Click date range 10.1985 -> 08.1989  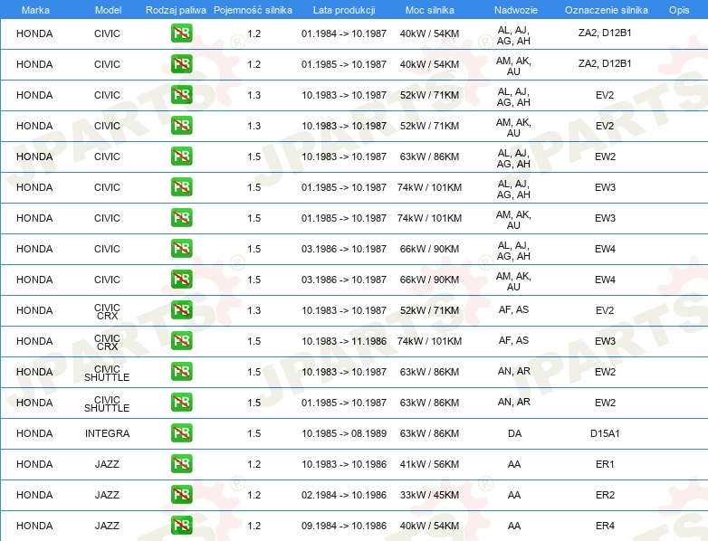pyautogui.click(x=344, y=433)
